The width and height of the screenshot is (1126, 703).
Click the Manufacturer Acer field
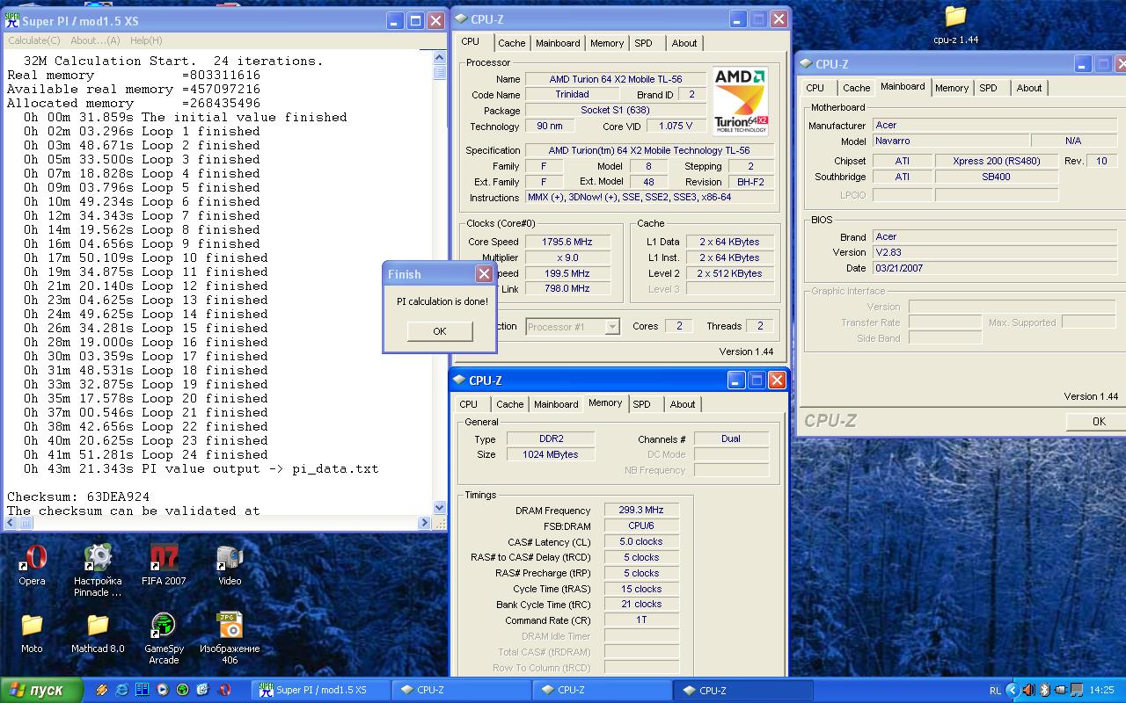(996, 125)
